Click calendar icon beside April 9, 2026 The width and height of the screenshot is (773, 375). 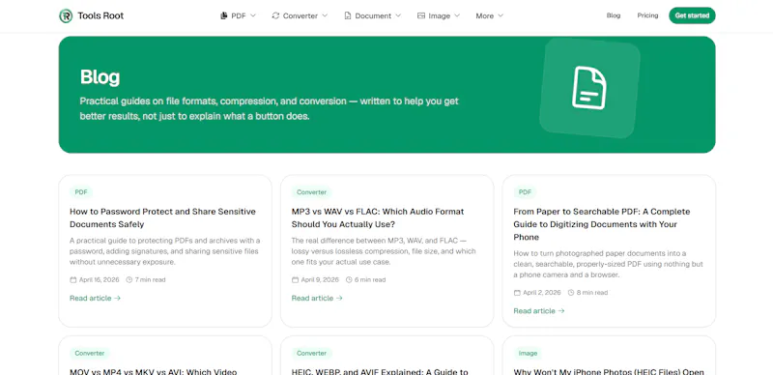coord(296,279)
